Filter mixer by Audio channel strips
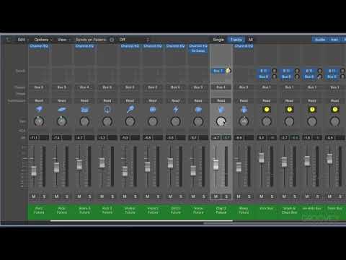 320,40
